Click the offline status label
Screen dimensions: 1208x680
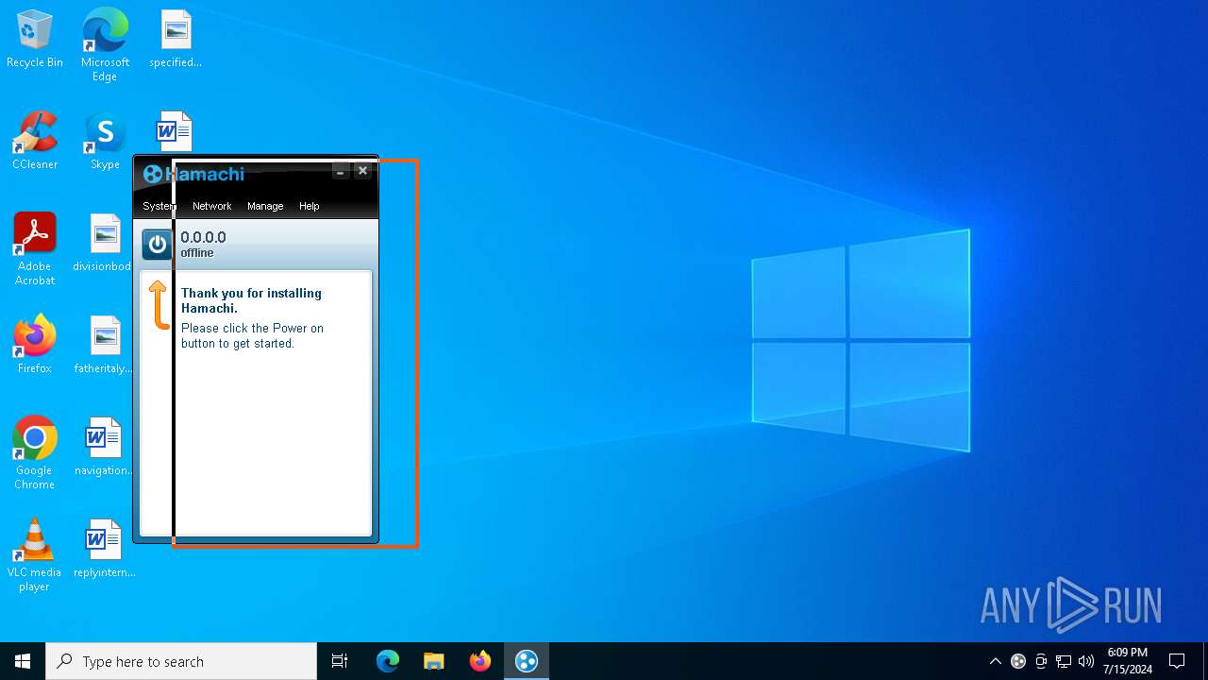(x=197, y=253)
